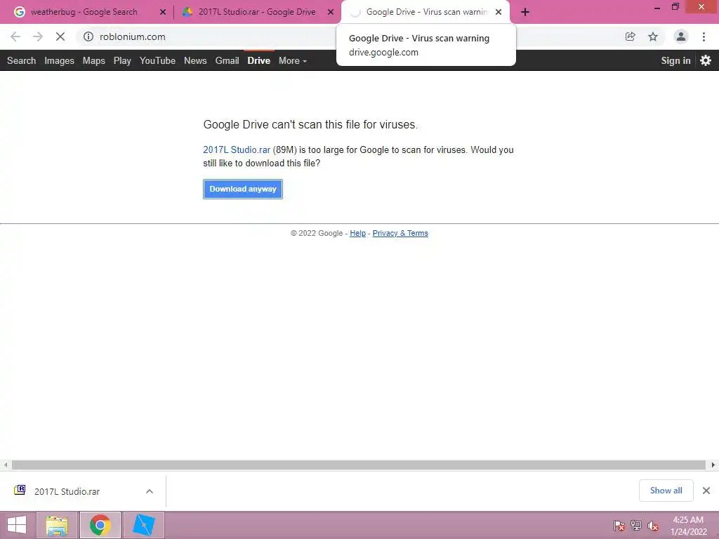Open Images in the Google bar

[x=59, y=60]
